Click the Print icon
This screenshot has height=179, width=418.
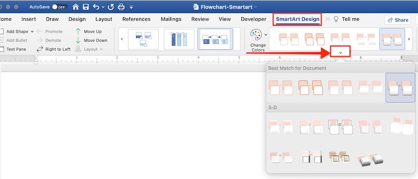(121, 7)
